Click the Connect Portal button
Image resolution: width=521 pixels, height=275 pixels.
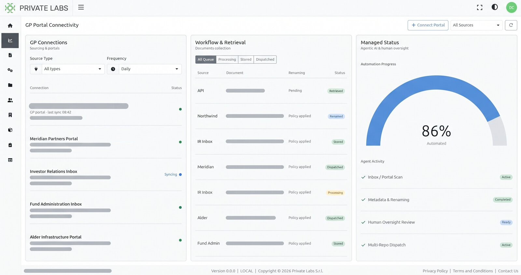tap(428, 25)
